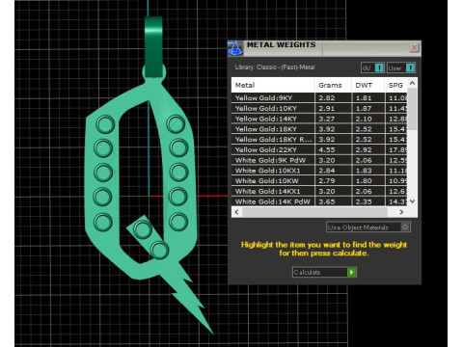Image resolution: width=463 pixels, height=347 pixels.
Task: Select the White Gold:14KX1 row
Action: [x=319, y=191]
